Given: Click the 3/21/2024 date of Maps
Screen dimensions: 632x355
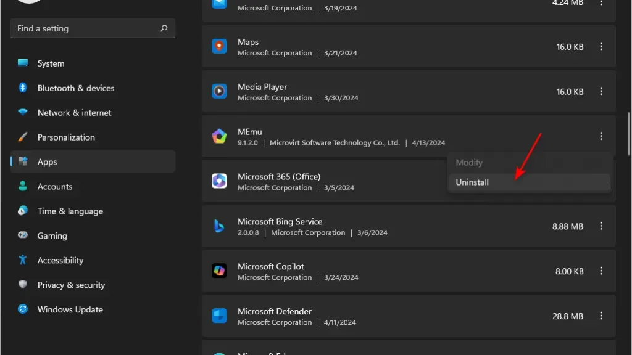Looking at the screenshot, I should (x=340, y=53).
